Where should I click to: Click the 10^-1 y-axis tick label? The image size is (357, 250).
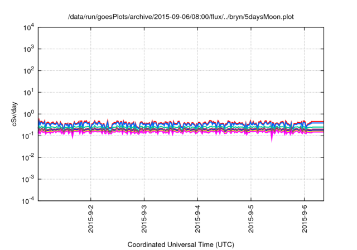(28, 136)
